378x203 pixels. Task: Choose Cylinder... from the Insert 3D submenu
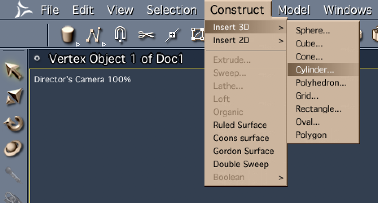[x=315, y=70]
